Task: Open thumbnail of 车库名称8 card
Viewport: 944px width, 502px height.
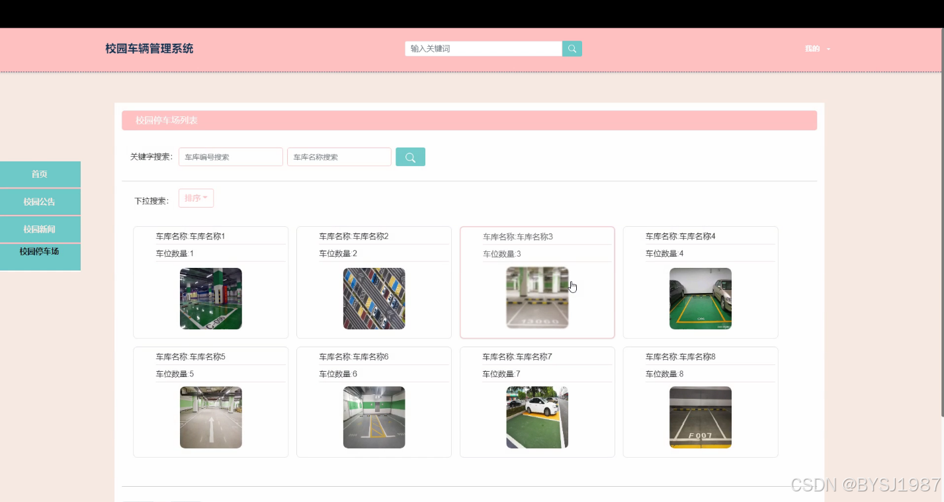Action: tap(701, 417)
